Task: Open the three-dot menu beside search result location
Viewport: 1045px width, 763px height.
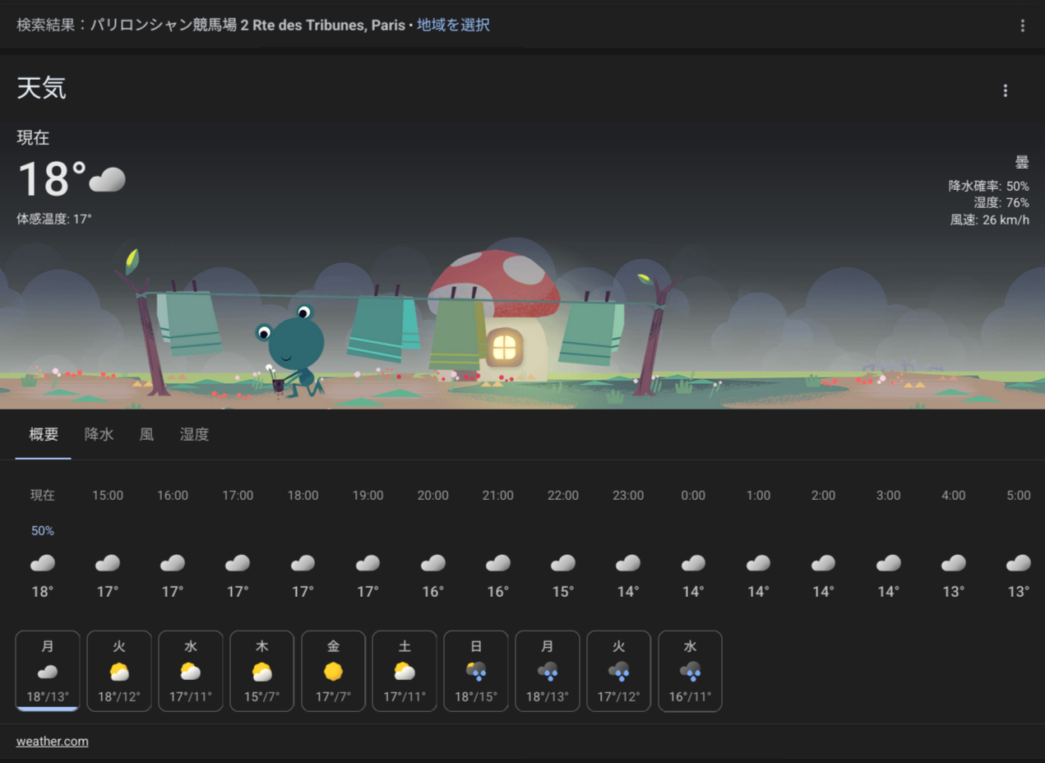Action: pos(1022,25)
